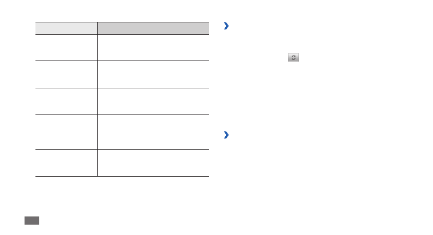Click the divider line under the first table row
Viewport: 433px width, 235px height.
pyautogui.click(x=122, y=61)
